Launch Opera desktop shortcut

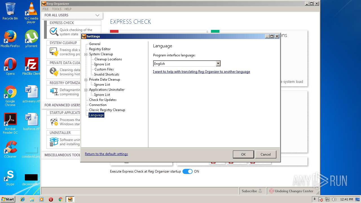[x=10, y=67]
